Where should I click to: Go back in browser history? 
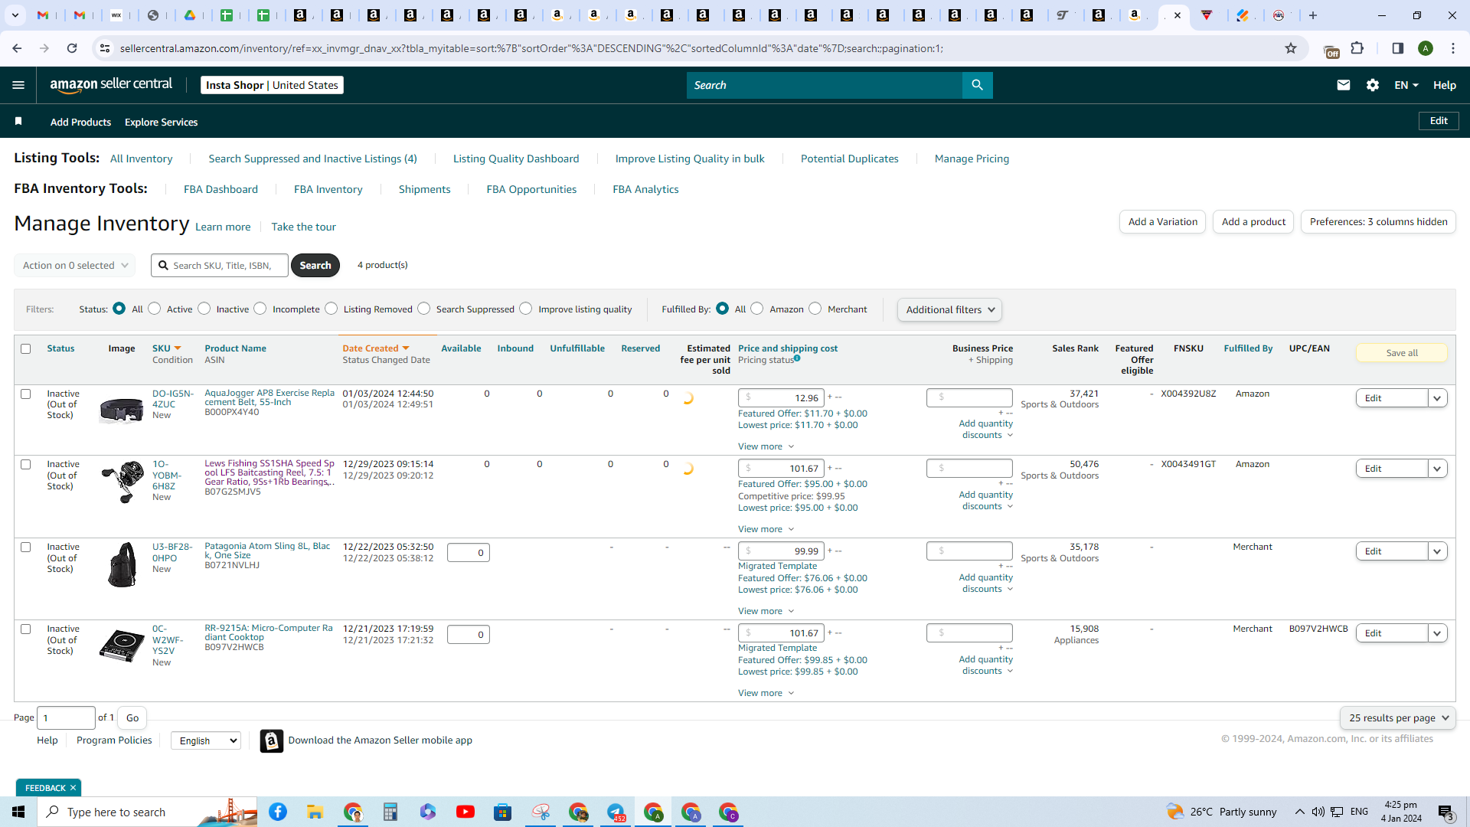17,48
